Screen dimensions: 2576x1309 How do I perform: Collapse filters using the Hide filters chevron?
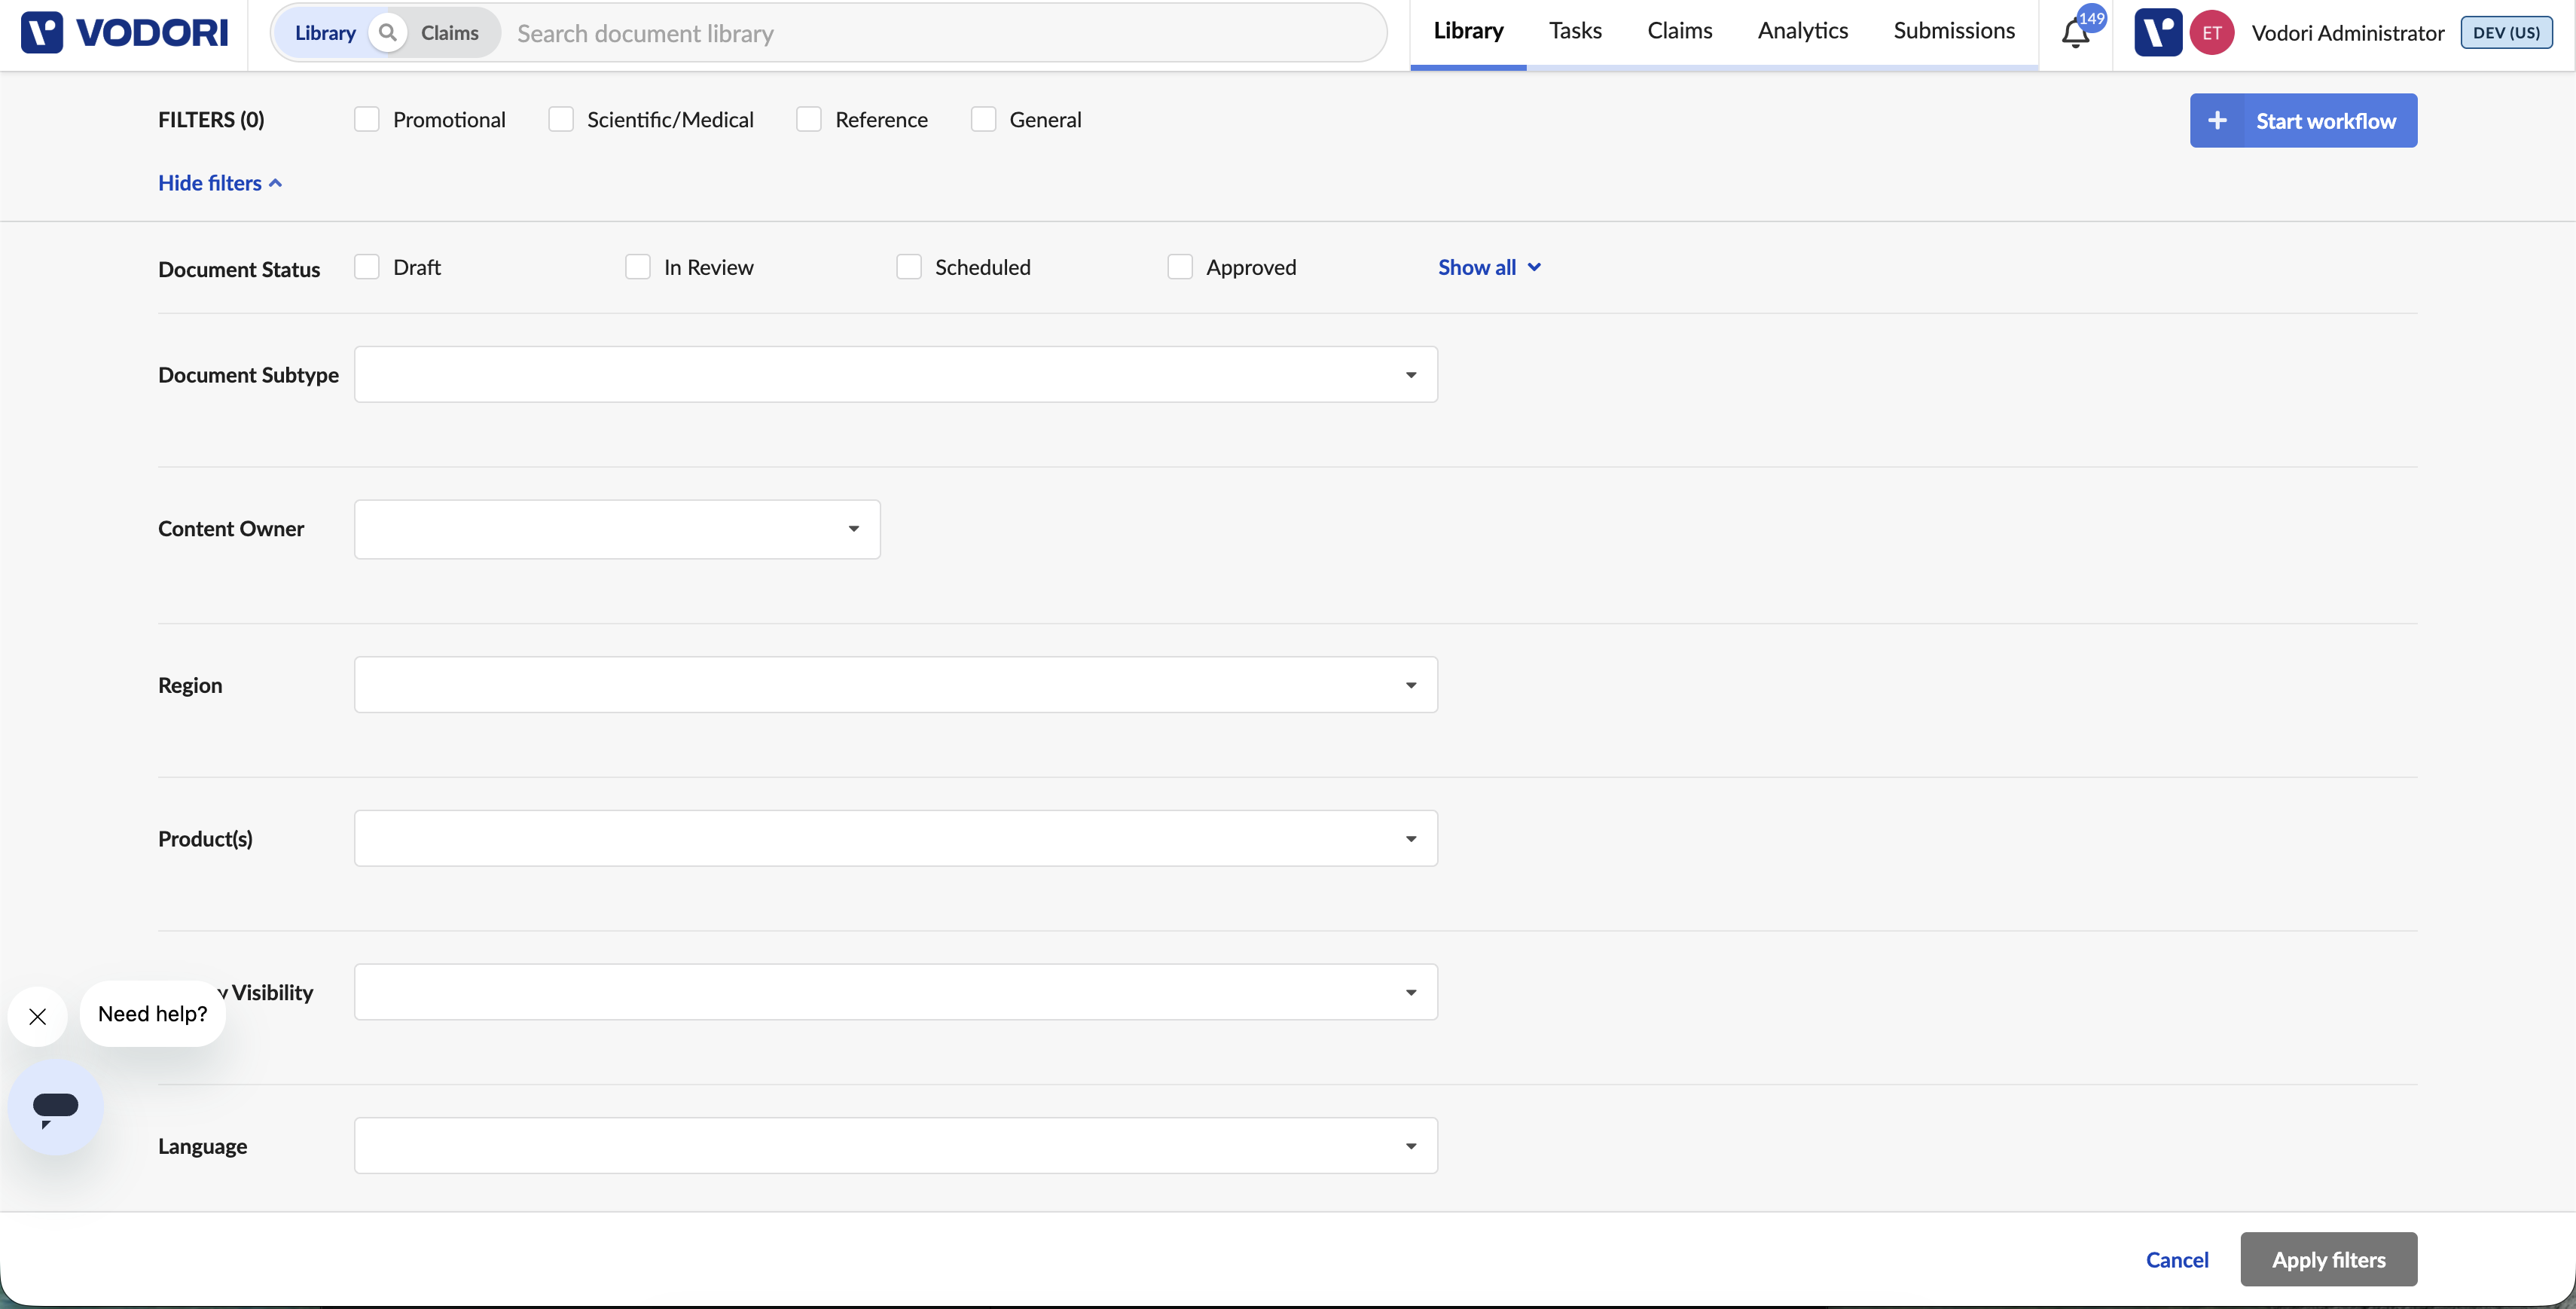point(276,183)
